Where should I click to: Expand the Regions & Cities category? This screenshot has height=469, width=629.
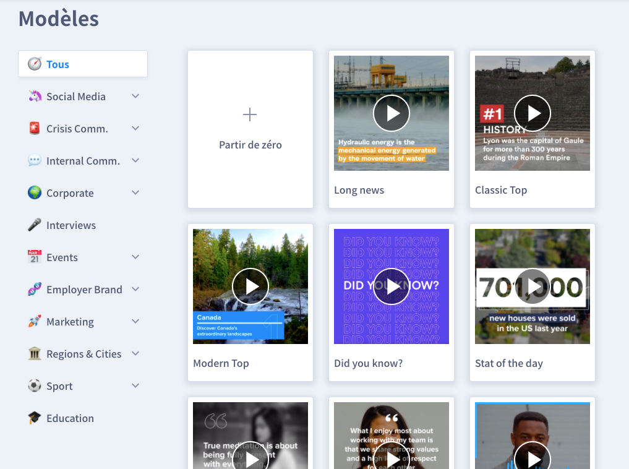(x=135, y=353)
